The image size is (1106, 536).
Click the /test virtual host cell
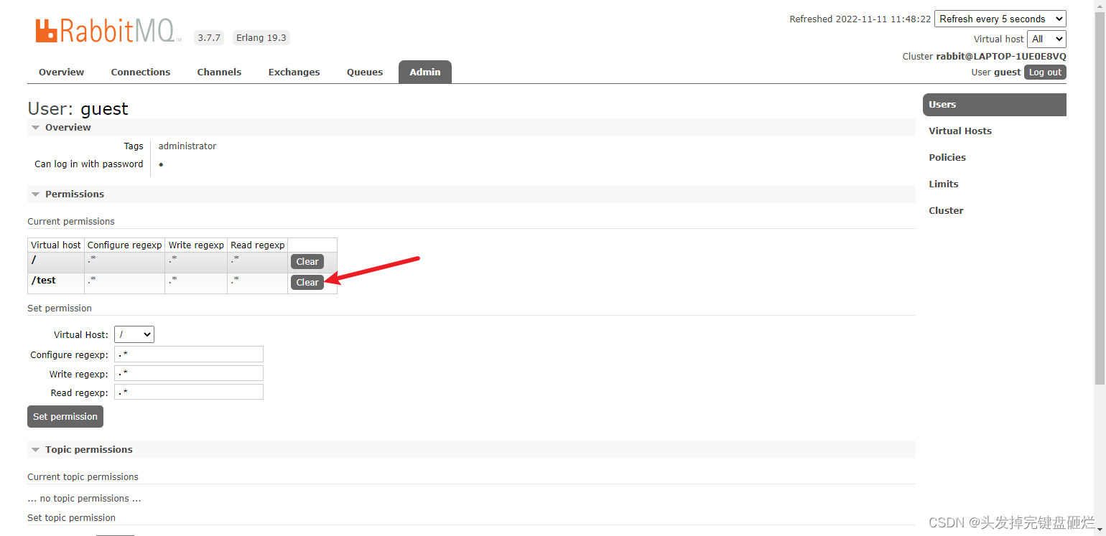(56, 283)
